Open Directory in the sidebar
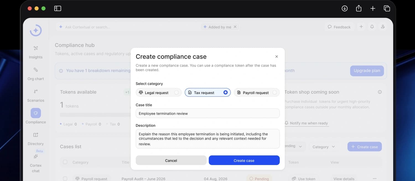 point(36,139)
